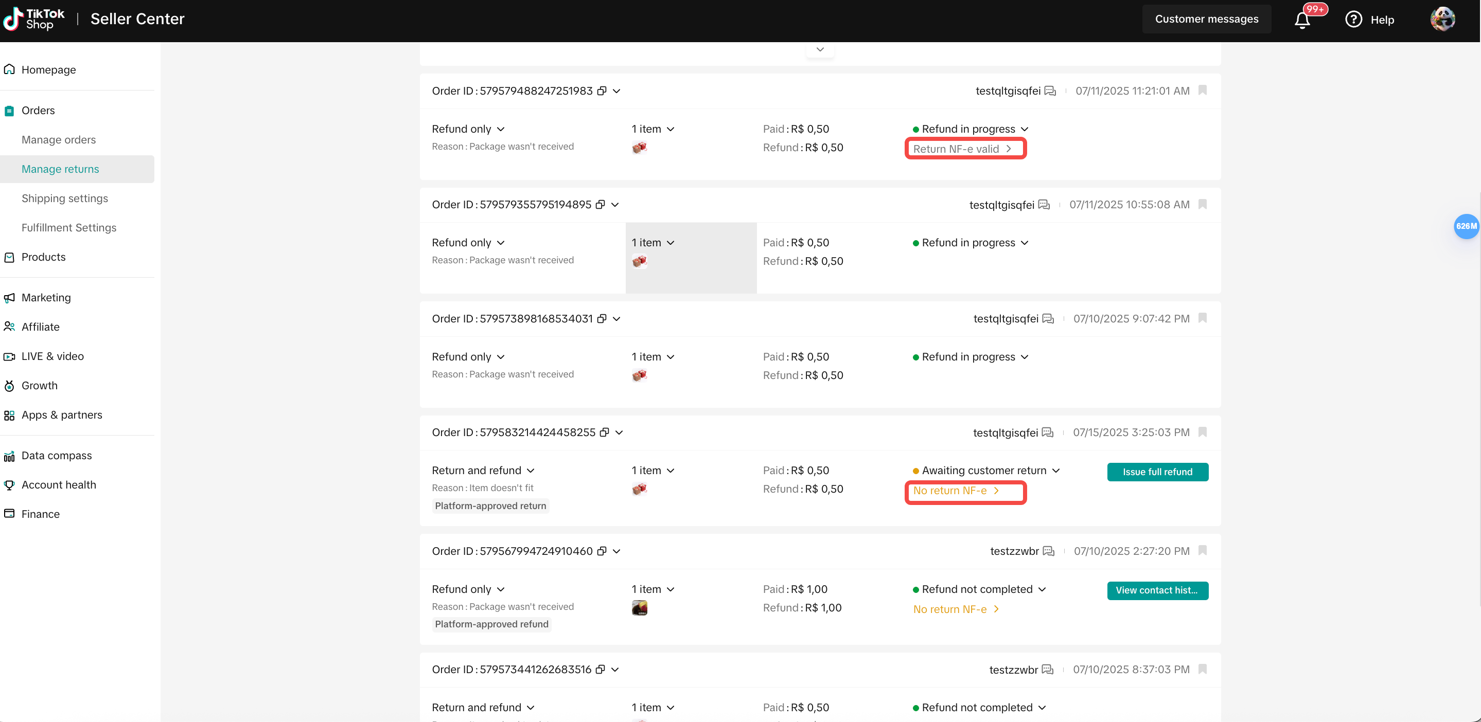Copy order ID 579579488247251983
The height and width of the screenshot is (722, 1481).
[602, 91]
